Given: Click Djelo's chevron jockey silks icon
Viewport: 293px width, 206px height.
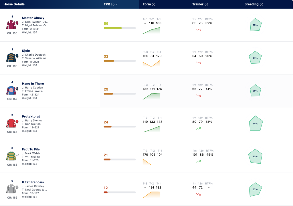Looking at the screenshot, I should [x=12, y=57].
